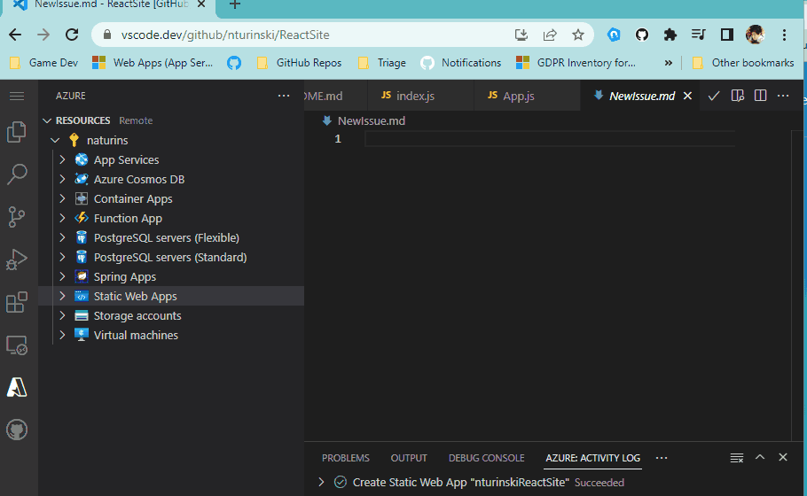The image size is (807, 496).
Task: Click the browser address bar URL
Action: (225, 35)
